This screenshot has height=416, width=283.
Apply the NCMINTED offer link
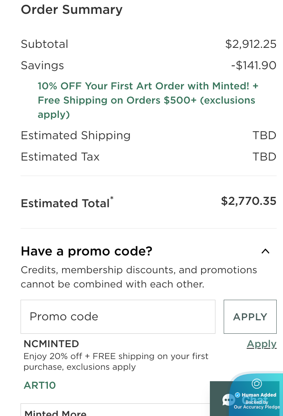261,344
